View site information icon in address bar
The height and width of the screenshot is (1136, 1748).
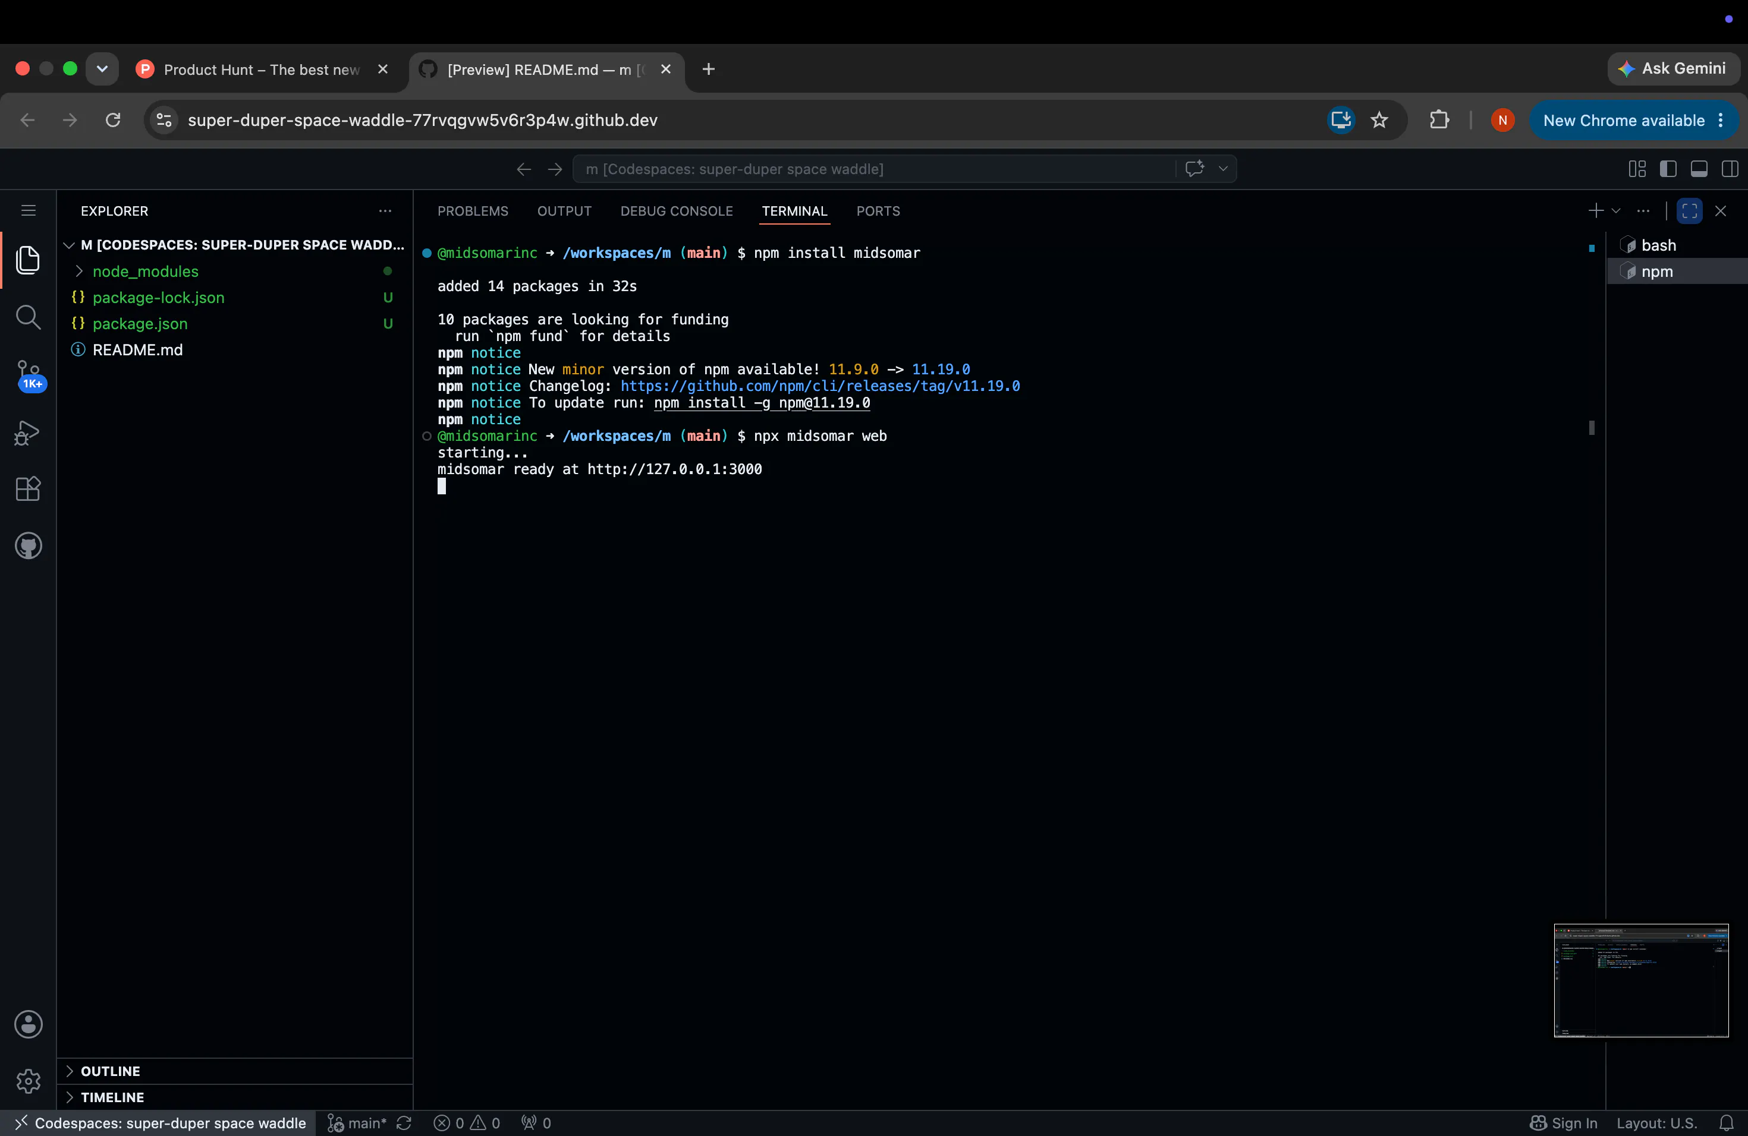coord(164,119)
